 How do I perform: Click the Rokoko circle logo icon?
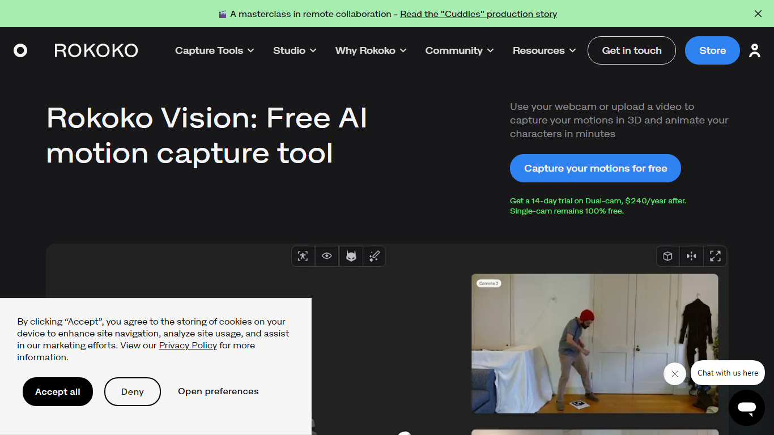[20, 50]
